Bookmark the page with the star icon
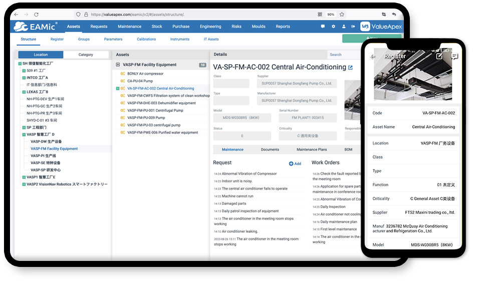478x281 pixels. click(342, 15)
